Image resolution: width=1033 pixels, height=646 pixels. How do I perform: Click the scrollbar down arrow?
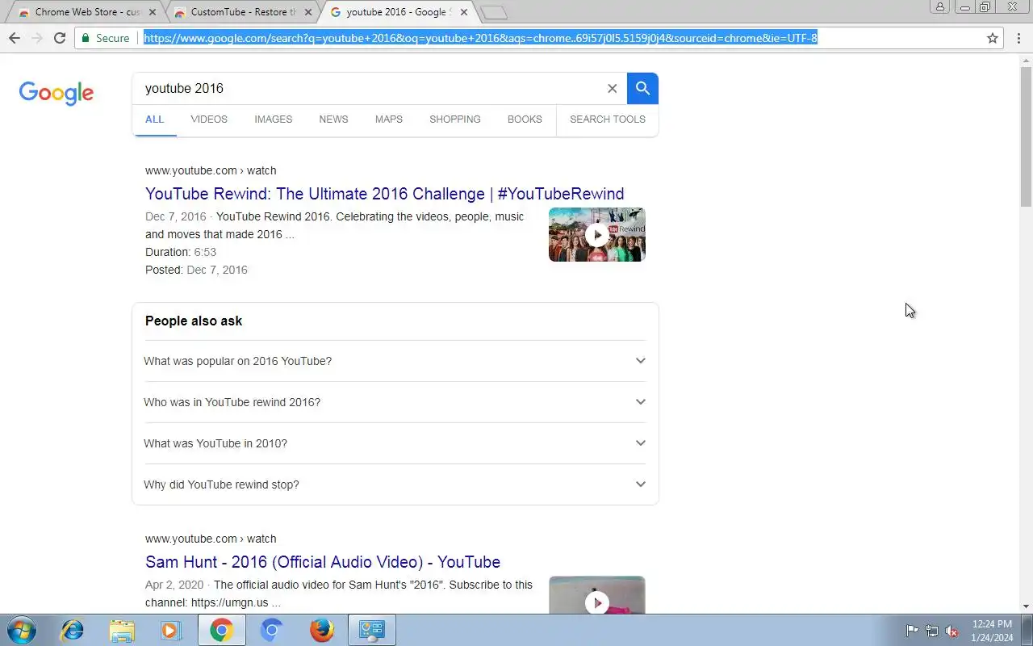click(x=1026, y=606)
